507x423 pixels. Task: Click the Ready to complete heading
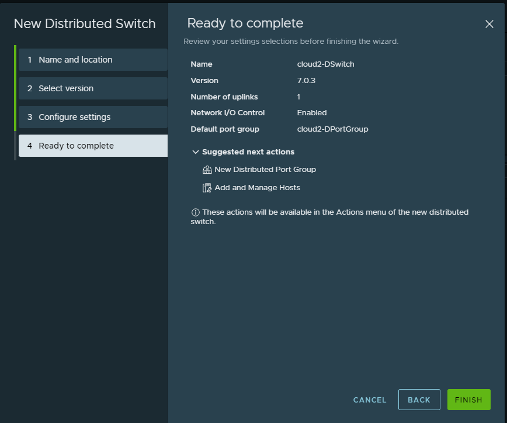pos(245,23)
